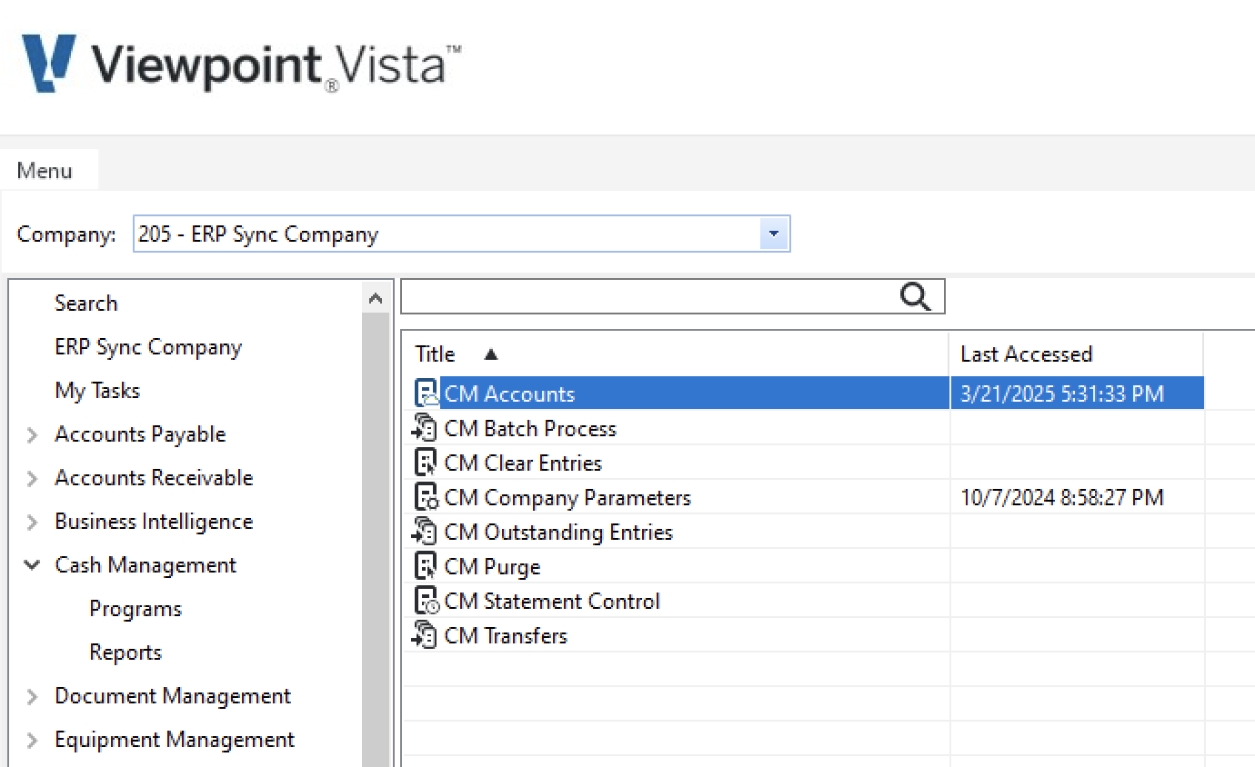Screen dimensions: 1255x767
Task: Open the Company dropdown list
Action: click(773, 234)
